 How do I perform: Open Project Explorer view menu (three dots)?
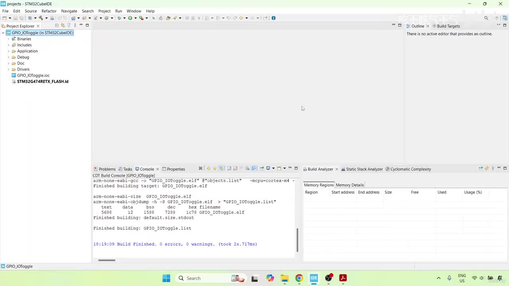point(75,25)
